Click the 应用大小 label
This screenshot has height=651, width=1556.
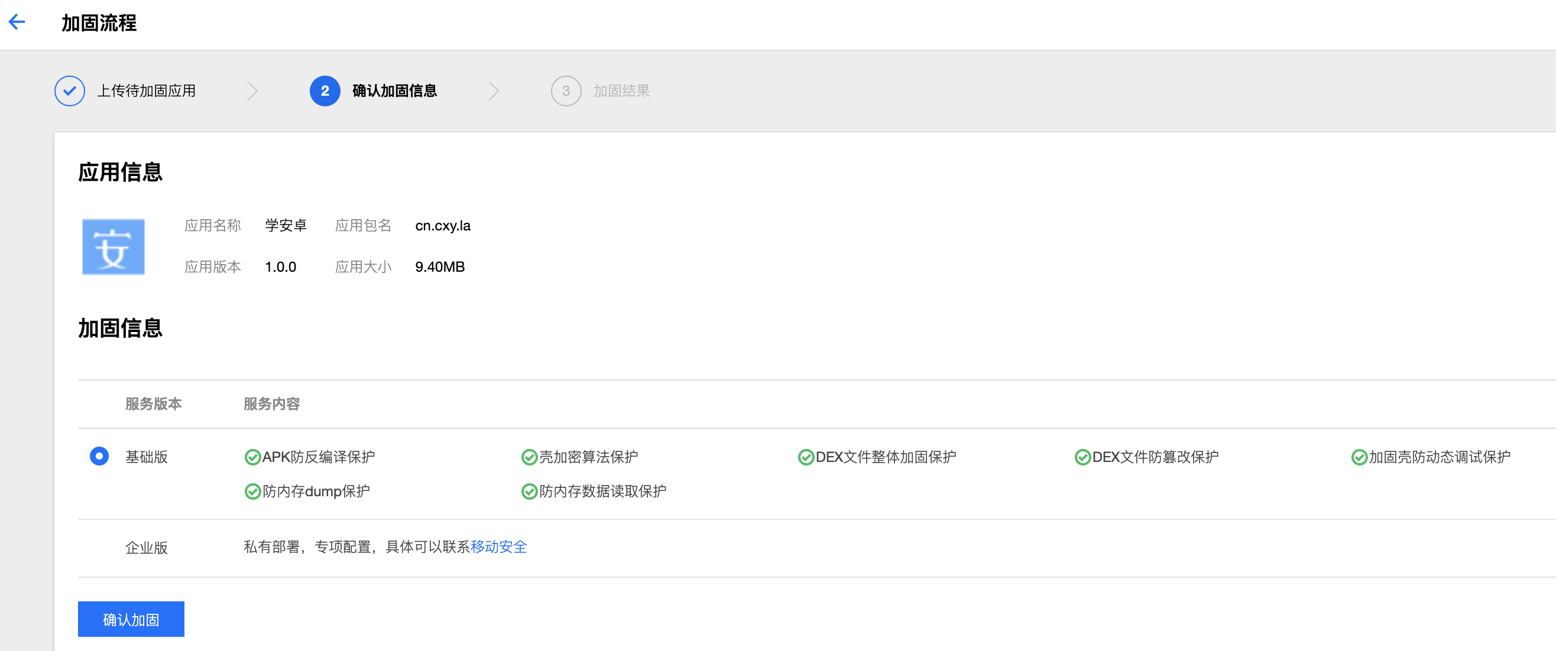point(364,266)
